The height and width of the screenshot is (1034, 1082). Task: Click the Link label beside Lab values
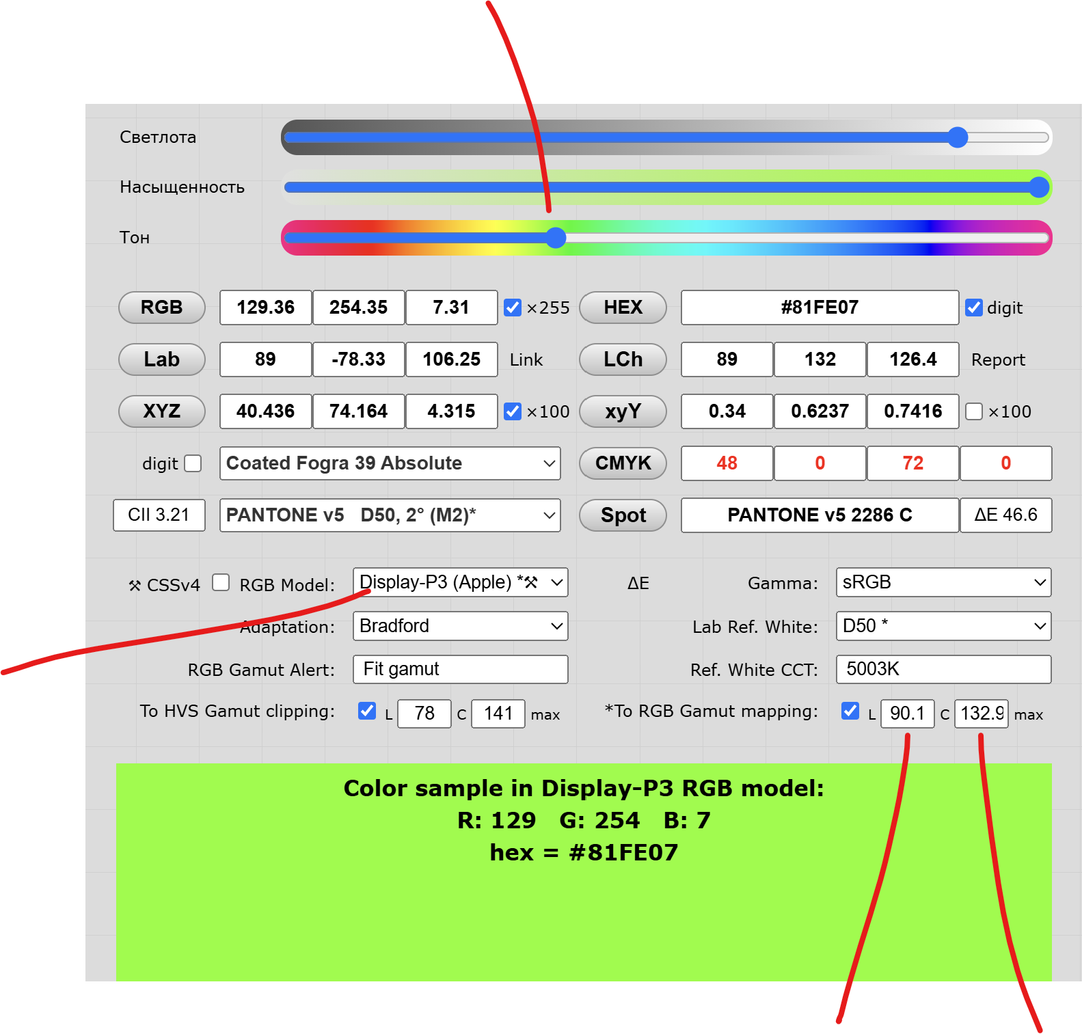coord(526,360)
